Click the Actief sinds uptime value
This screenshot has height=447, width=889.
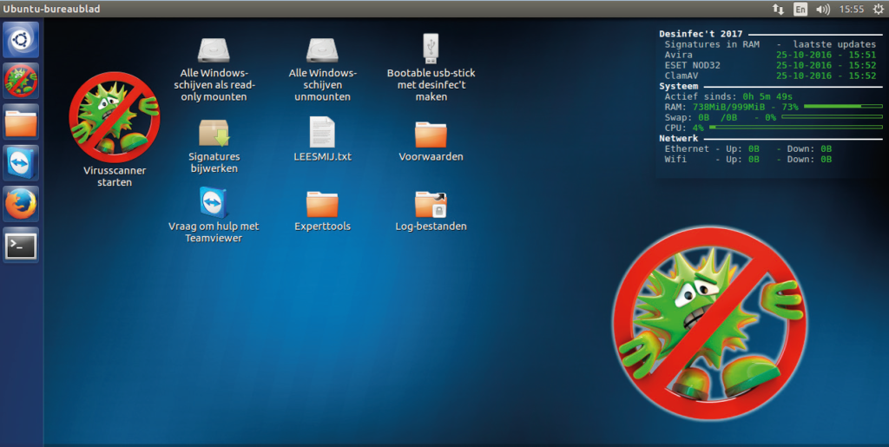pyautogui.click(x=767, y=97)
